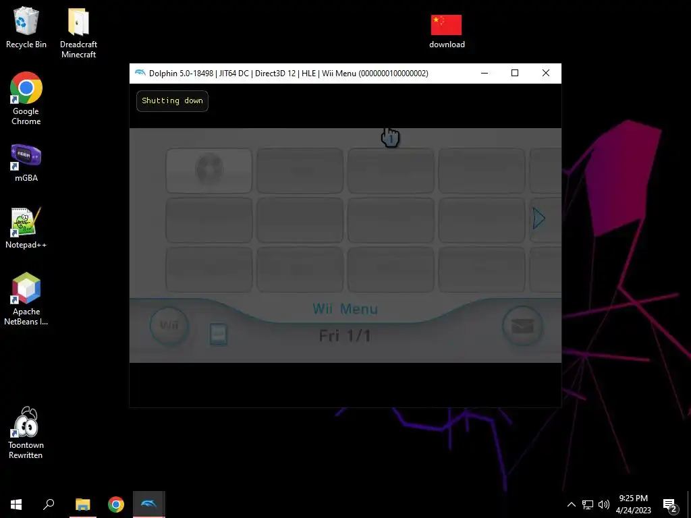Viewport: 691px width, 518px height.
Task: Go to next channel page with blue arrow
Action: 538,219
